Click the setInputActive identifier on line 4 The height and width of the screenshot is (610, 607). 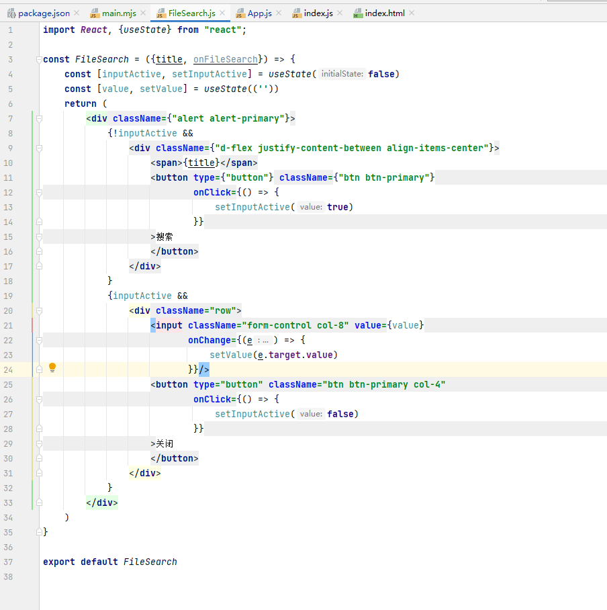[209, 75]
